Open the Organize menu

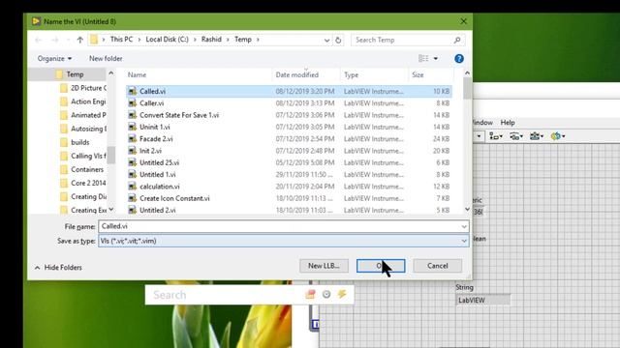54,58
